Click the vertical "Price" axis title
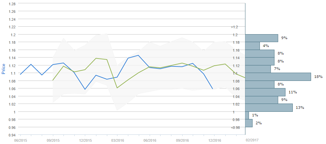 [x=4, y=69]
